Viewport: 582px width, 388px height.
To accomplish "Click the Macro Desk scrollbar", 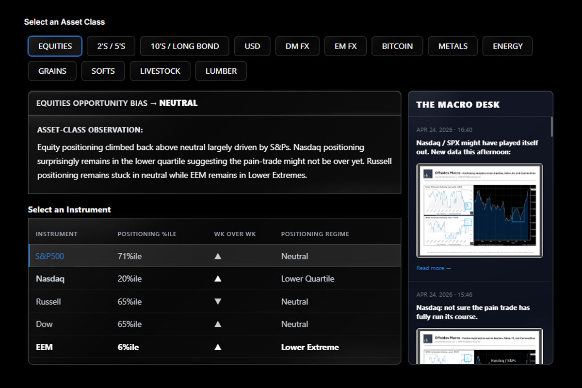I will [551, 126].
